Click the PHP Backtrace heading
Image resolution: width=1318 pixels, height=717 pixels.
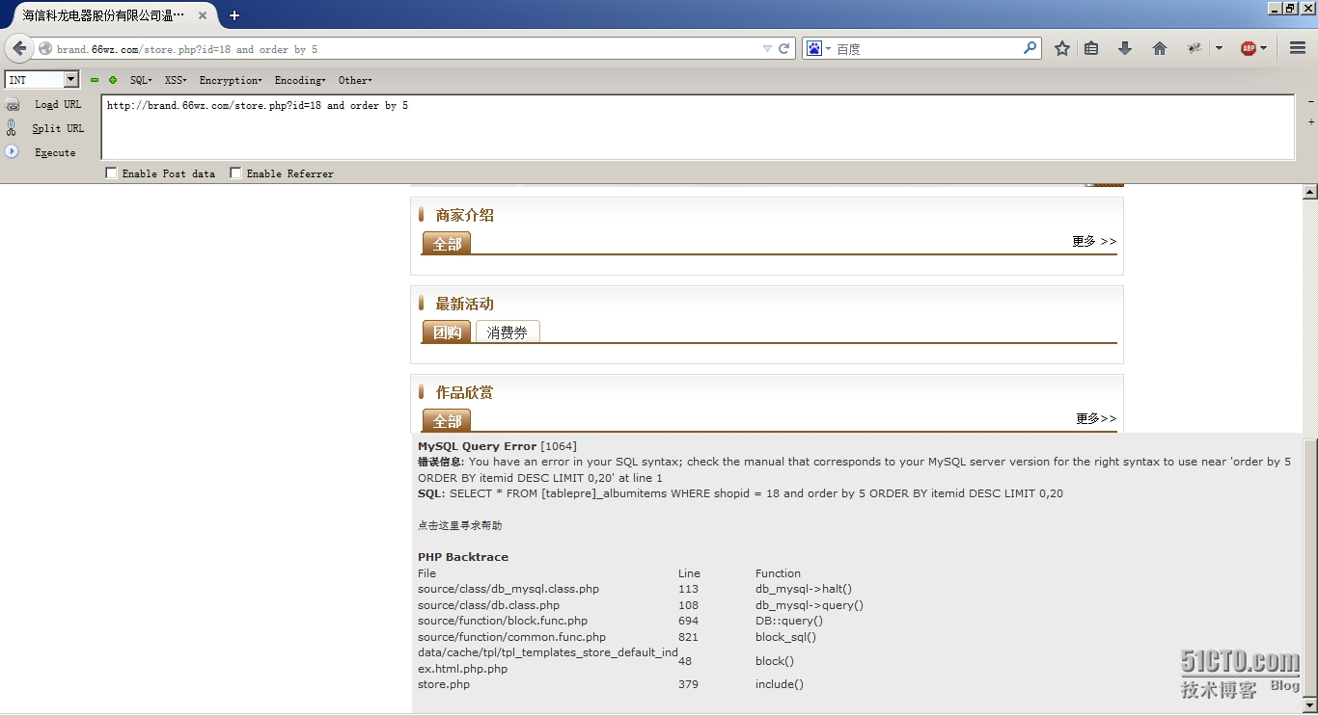pos(463,557)
